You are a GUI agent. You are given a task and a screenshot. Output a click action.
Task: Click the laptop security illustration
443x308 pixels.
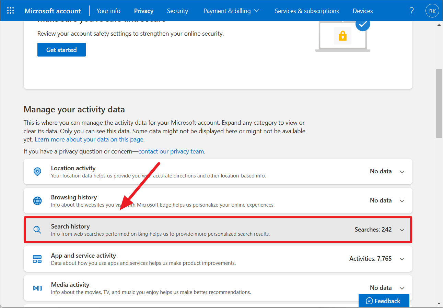[343, 36]
